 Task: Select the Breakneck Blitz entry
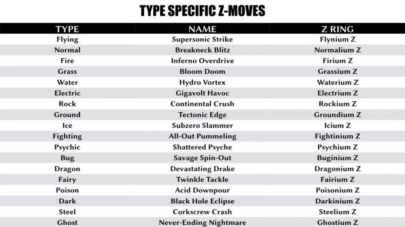(202, 50)
